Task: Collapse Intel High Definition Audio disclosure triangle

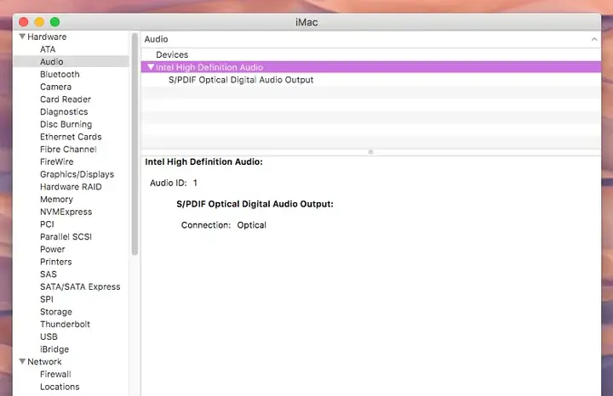Action: coord(151,67)
